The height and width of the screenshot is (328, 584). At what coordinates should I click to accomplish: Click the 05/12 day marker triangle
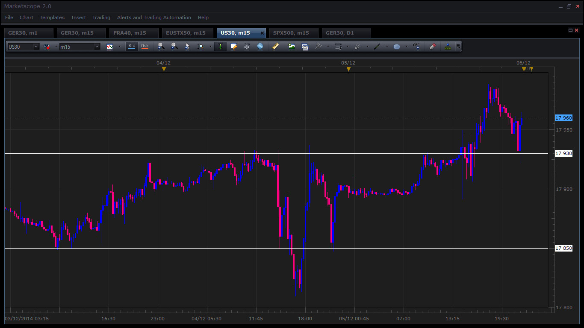(x=348, y=69)
